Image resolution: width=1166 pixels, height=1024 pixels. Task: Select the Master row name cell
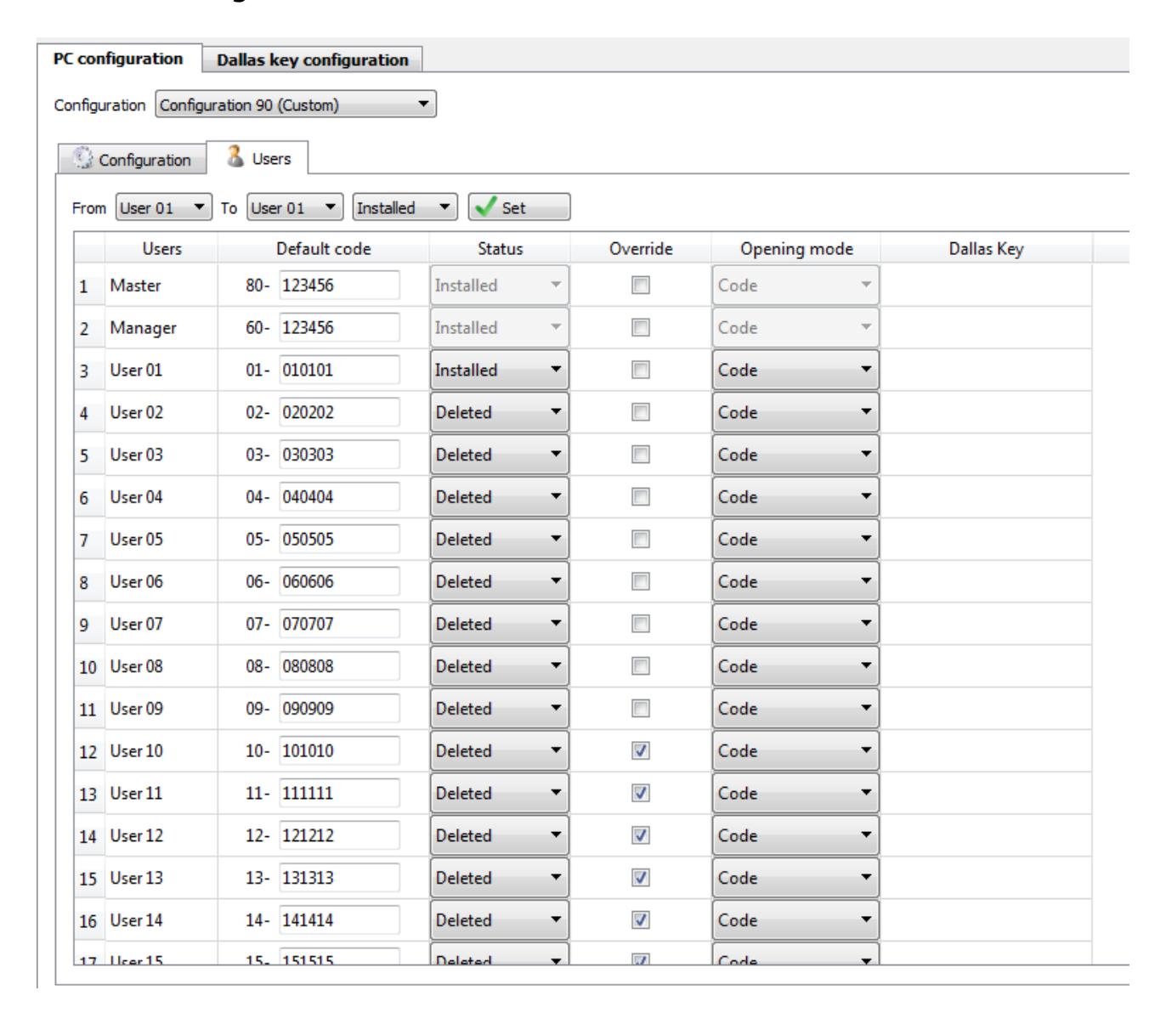(x=161, y=286)
